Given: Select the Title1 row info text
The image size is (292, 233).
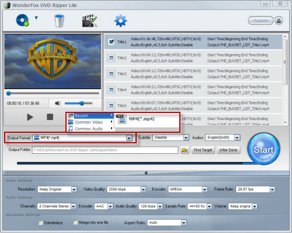Looking at the screenshot, I should pos(166,42).
